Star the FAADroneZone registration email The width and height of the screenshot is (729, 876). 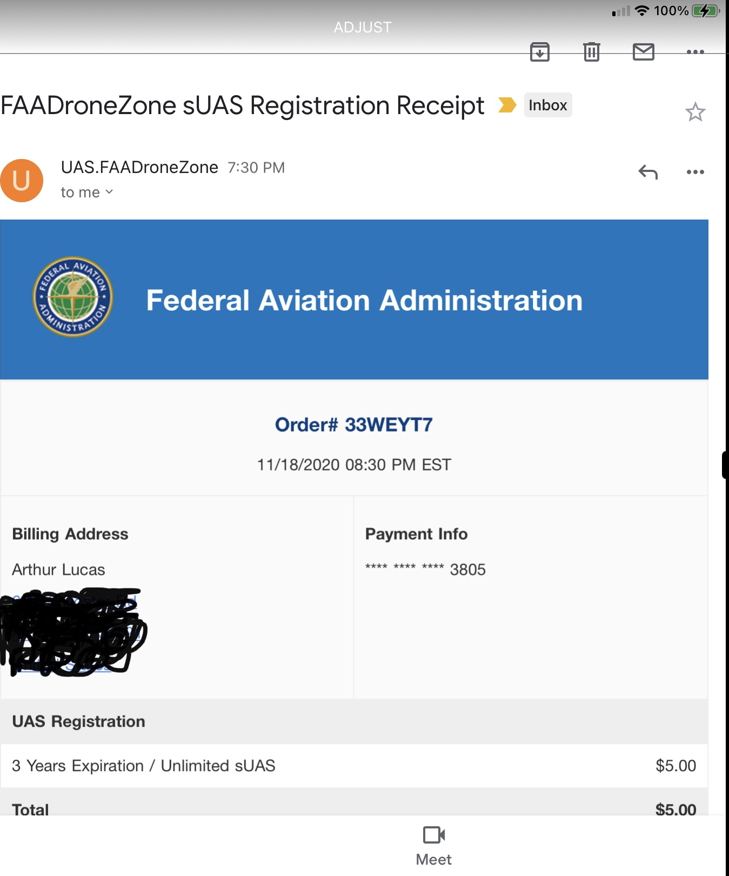(695, 112)
